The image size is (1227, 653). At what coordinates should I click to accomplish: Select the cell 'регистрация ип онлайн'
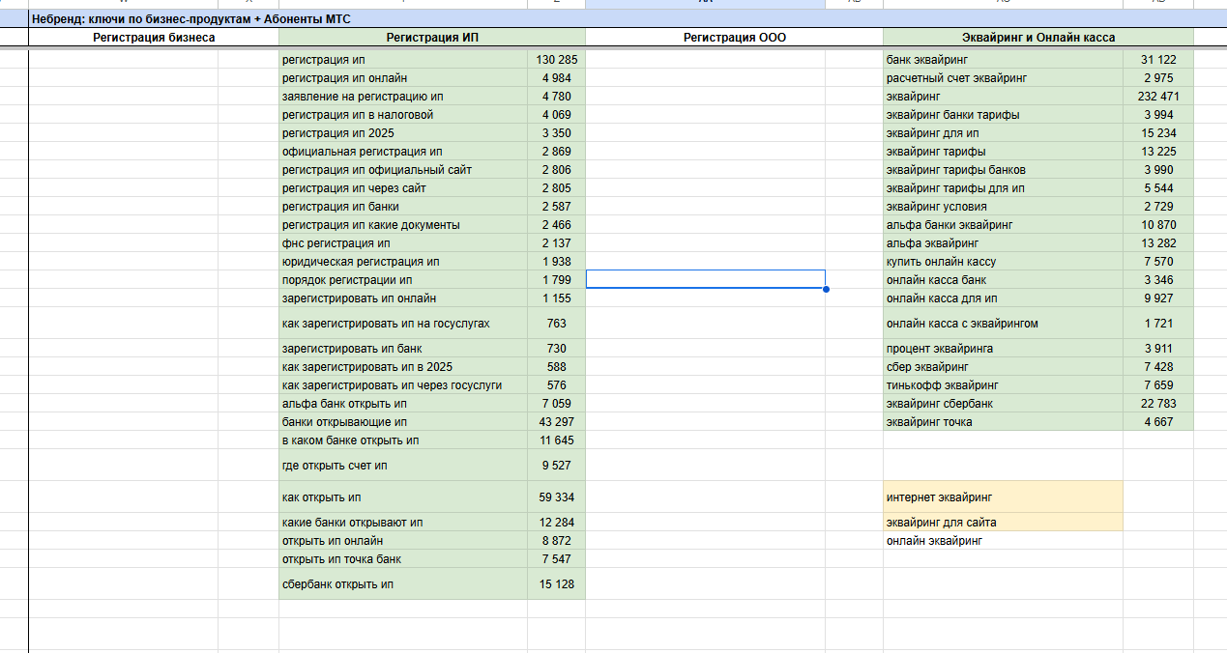403,78
